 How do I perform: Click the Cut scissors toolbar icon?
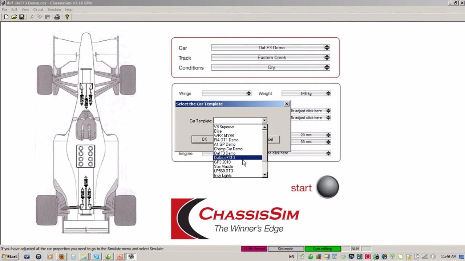click(32, 17)
